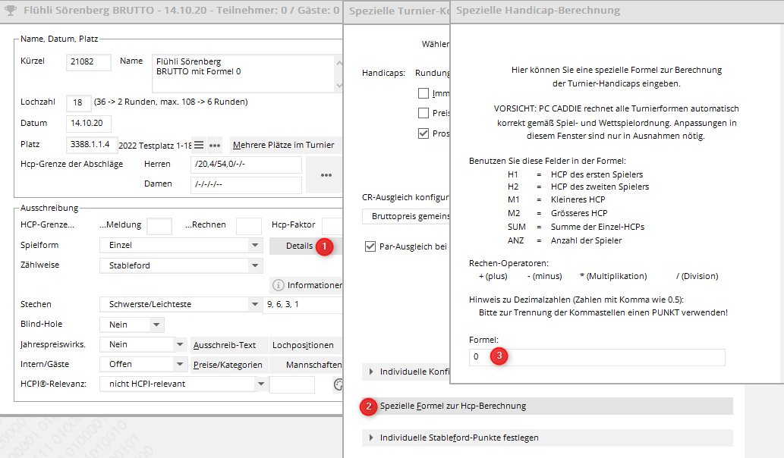784x458 pixels.
Task: Click the hamburger list icon beside Platz
Action: tap(199, 145)
